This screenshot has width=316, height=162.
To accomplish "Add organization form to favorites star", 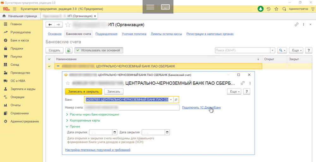I will 68,25.
